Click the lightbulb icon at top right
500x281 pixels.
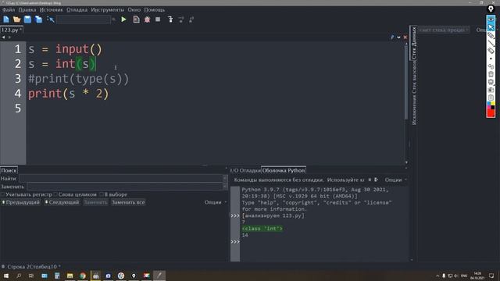(x=491, y=9)
